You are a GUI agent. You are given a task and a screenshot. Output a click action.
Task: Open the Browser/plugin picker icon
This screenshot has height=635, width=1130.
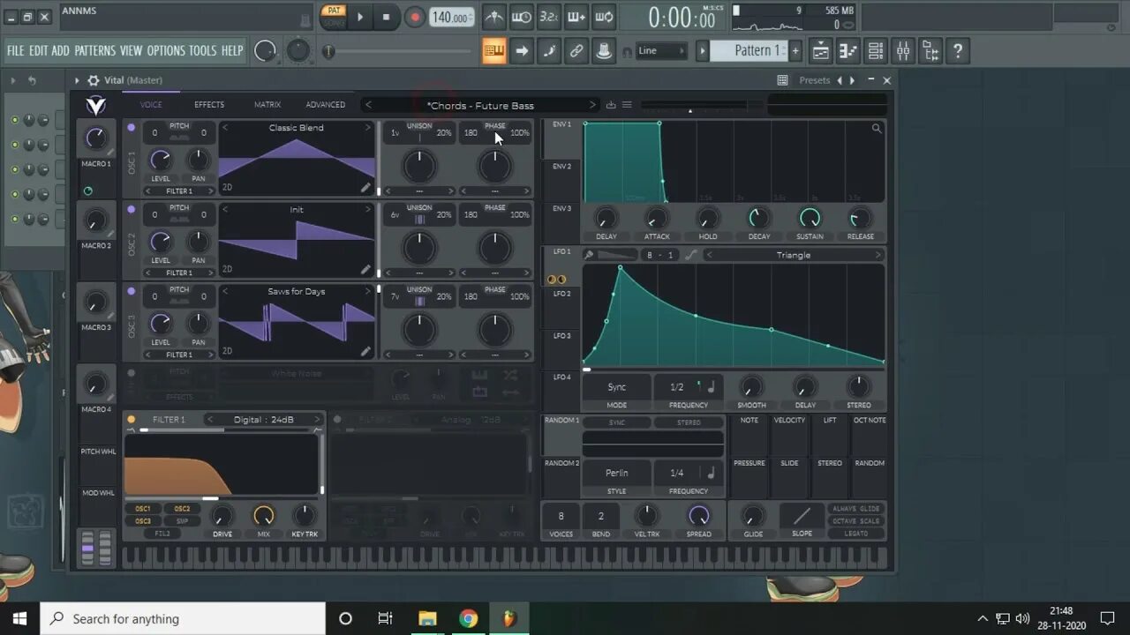coord(930,51)
